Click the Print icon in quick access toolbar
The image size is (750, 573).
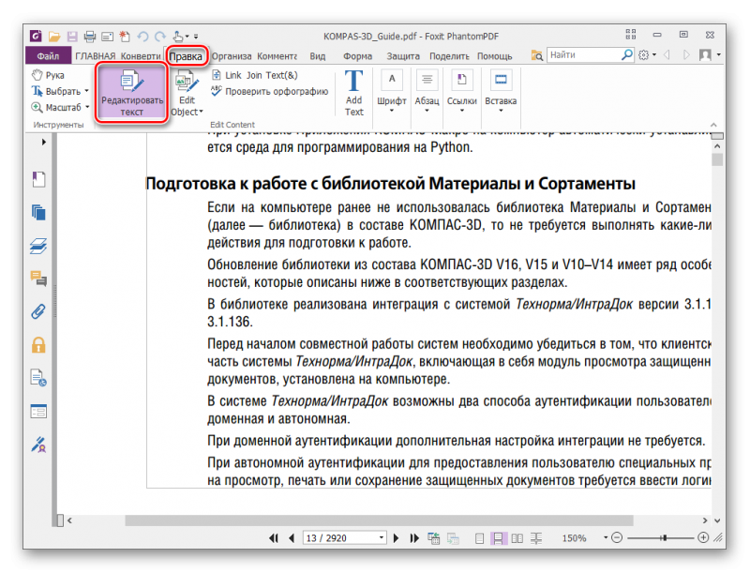[x=89, y=37]
